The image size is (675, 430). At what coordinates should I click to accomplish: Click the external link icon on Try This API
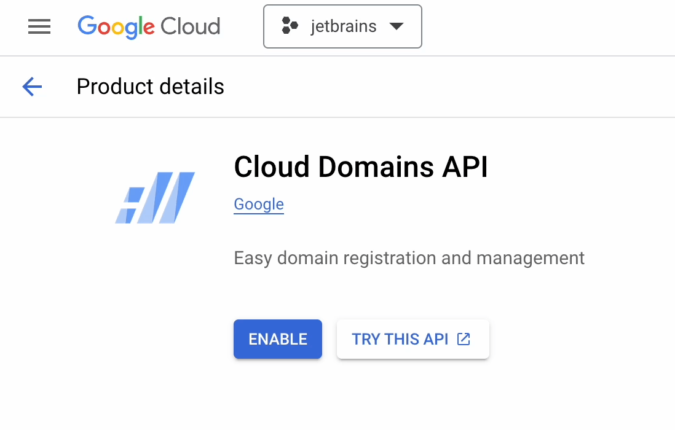click(x=464, y=339)
